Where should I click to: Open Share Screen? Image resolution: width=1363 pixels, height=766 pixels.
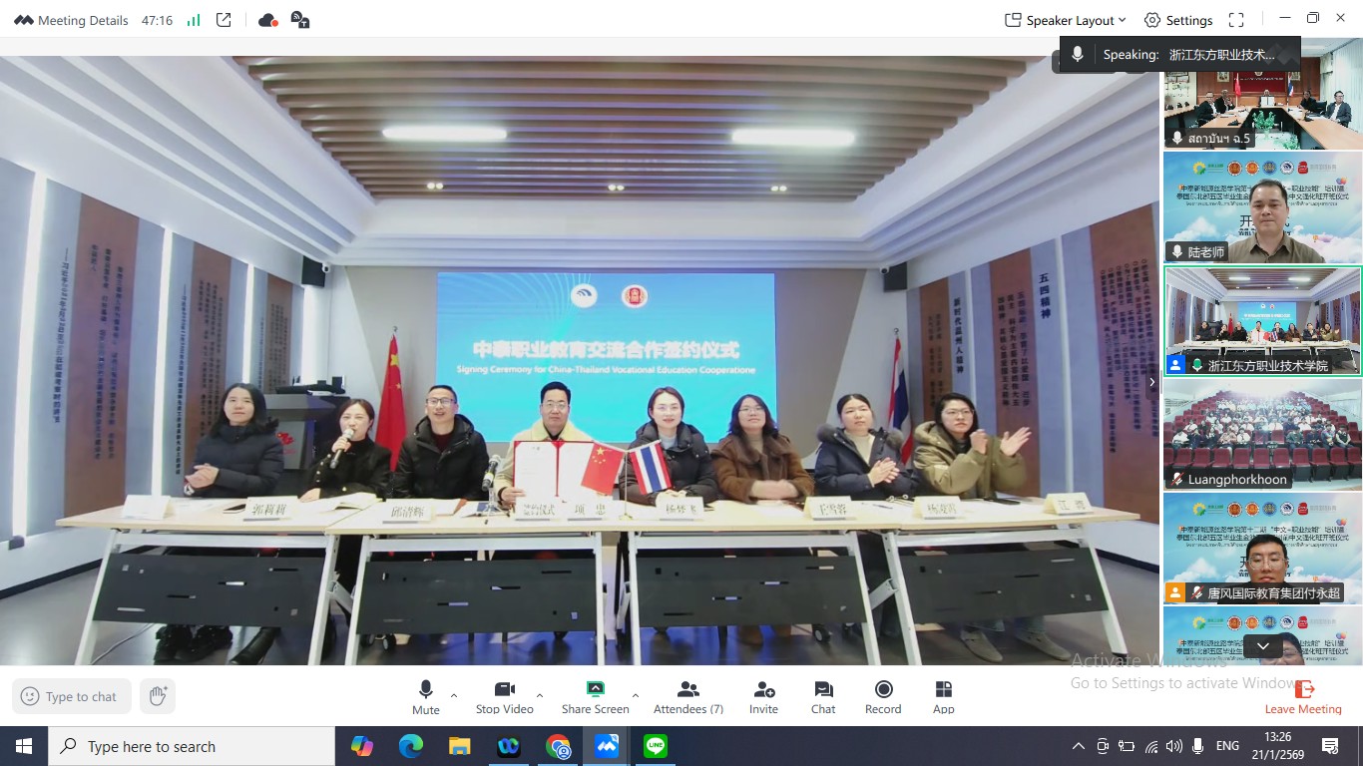[595, 697]
